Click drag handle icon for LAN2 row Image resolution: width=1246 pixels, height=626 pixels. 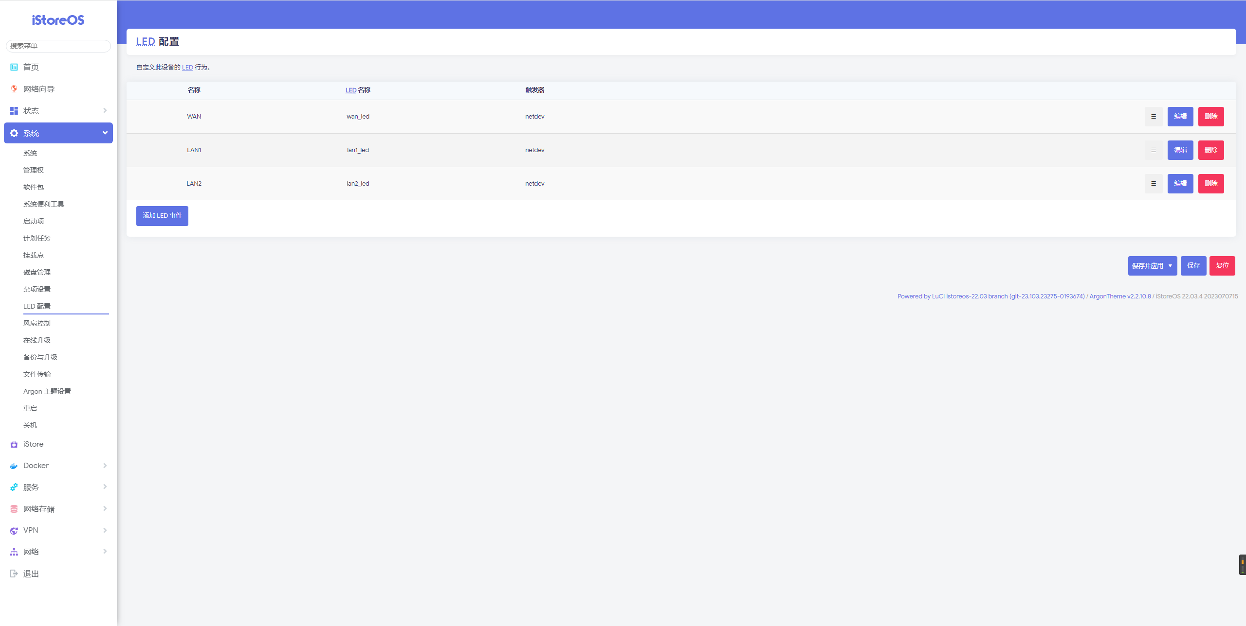tap(1153, 184)
